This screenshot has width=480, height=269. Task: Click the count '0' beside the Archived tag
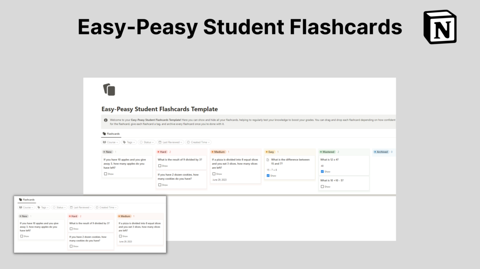(x=392, y=152)
